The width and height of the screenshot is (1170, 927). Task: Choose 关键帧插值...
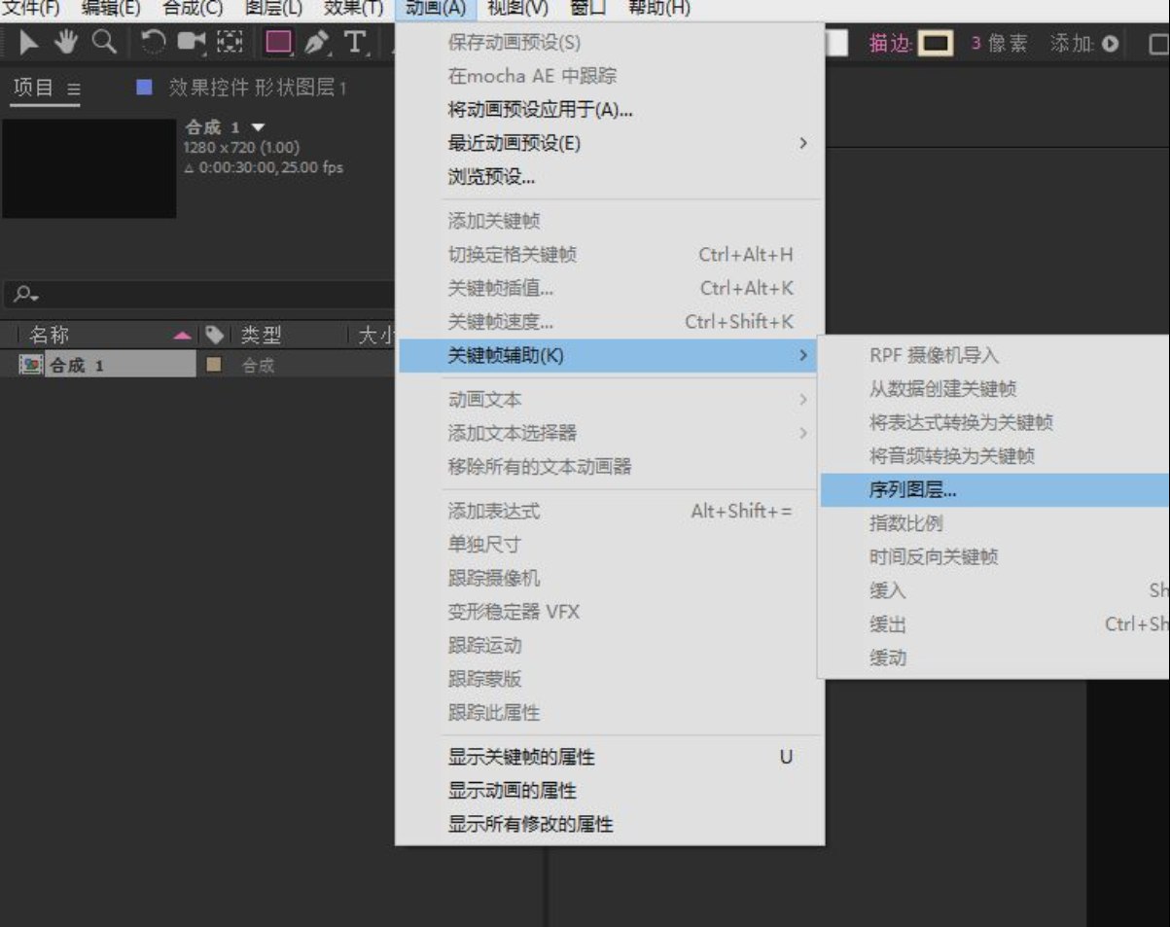[x=610, y=288]
